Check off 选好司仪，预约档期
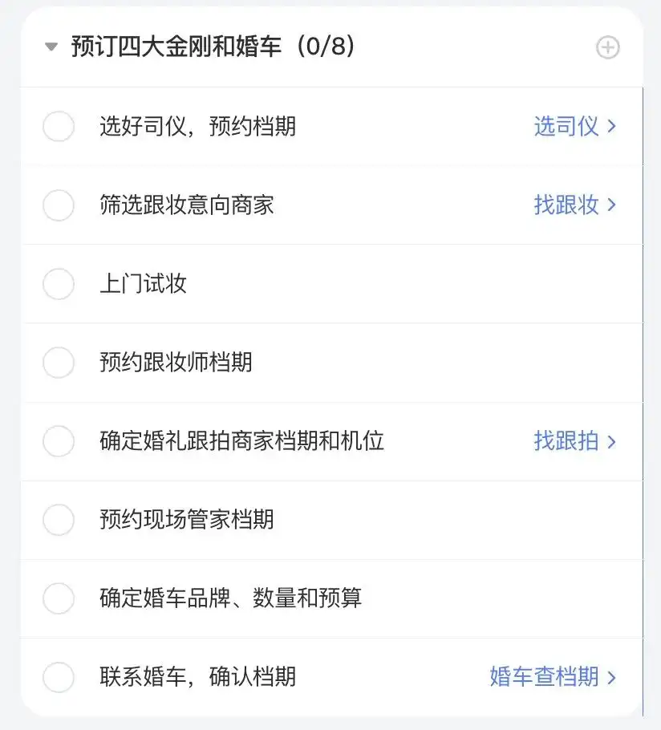Viewport: 661px width, 730px height. coord(59,126)
